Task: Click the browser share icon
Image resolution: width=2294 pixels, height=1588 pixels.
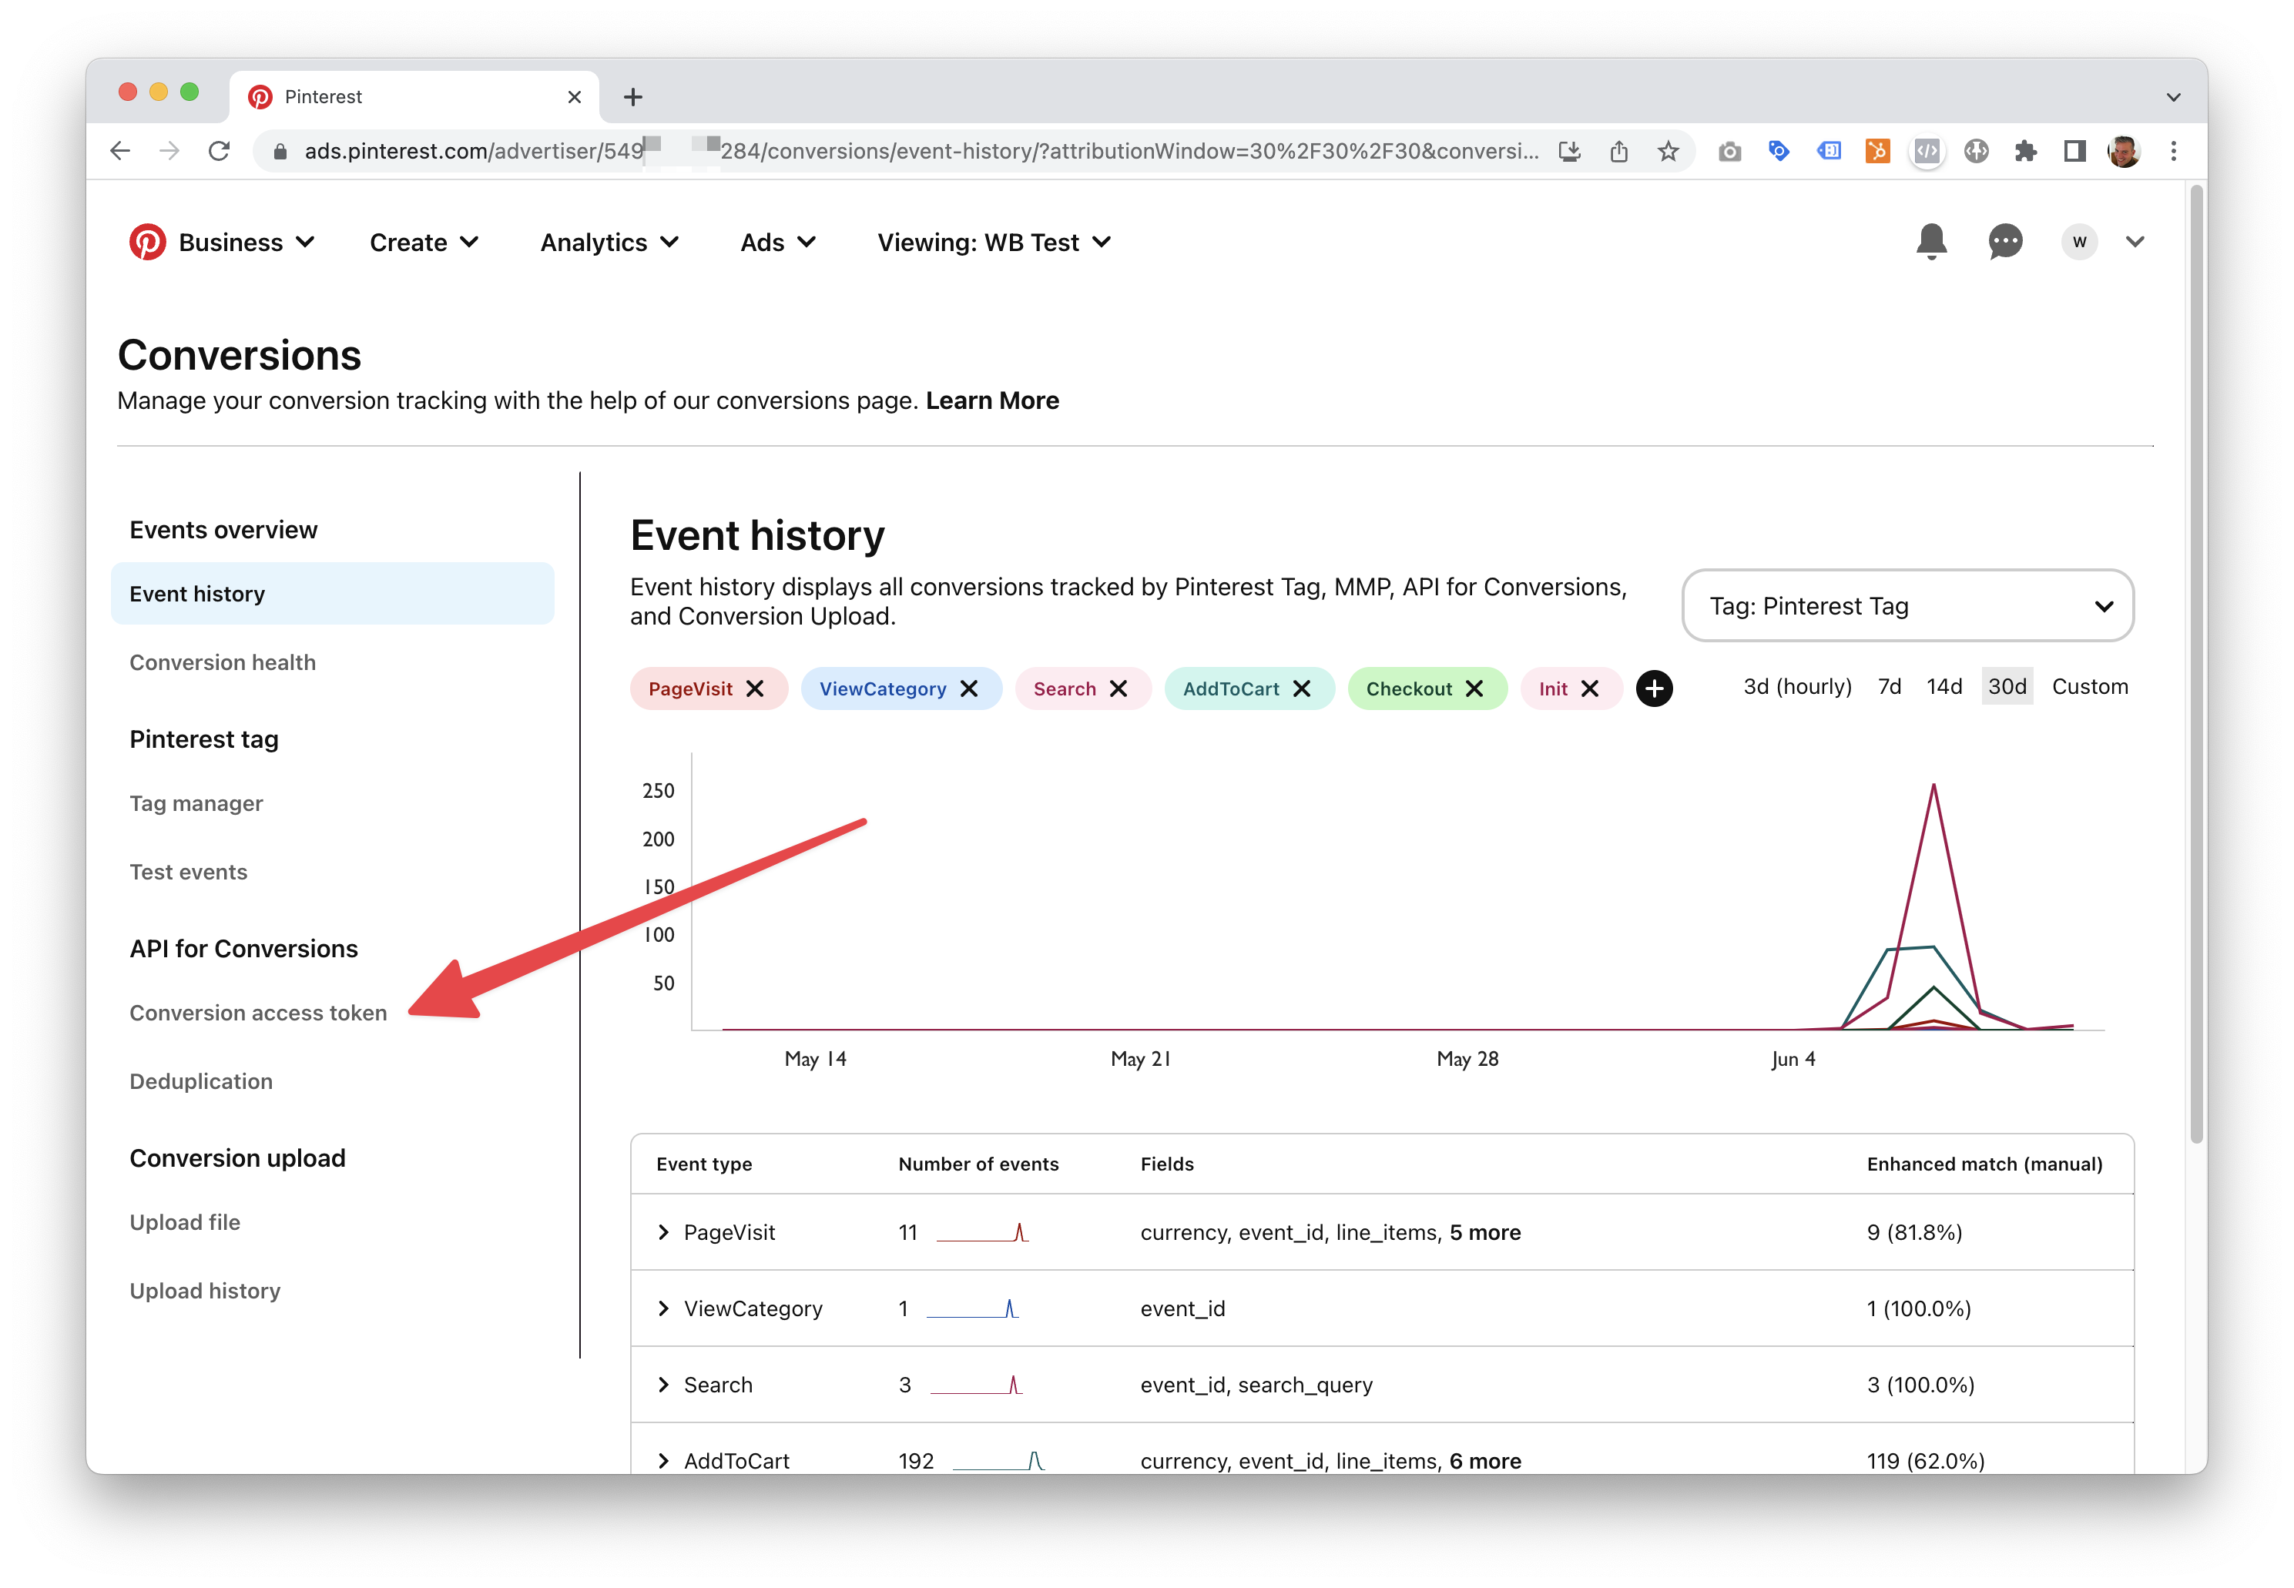Action: pyautogui.click(x=1619, y=151)
